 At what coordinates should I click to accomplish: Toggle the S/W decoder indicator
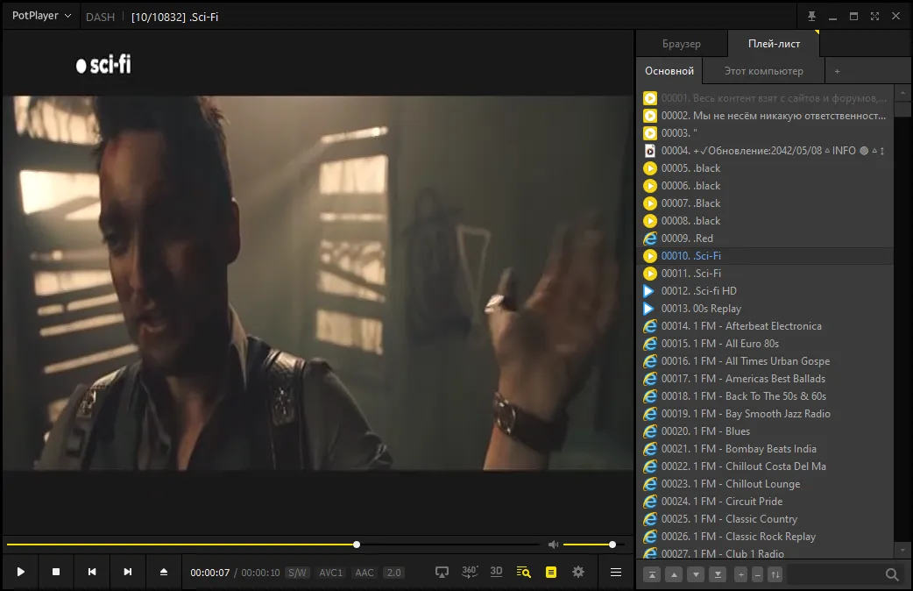coord(297,573)
